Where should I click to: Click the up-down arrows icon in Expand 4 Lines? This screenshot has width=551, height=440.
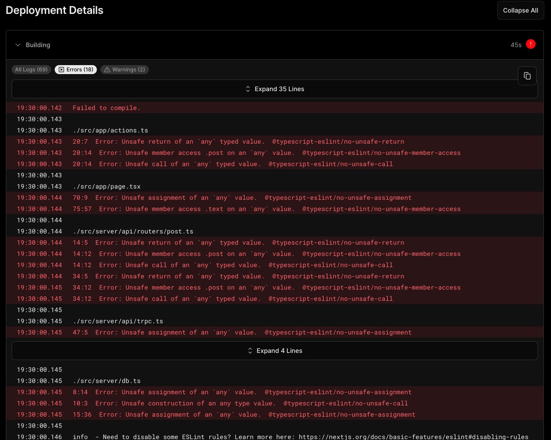click(x=250, y=351)
